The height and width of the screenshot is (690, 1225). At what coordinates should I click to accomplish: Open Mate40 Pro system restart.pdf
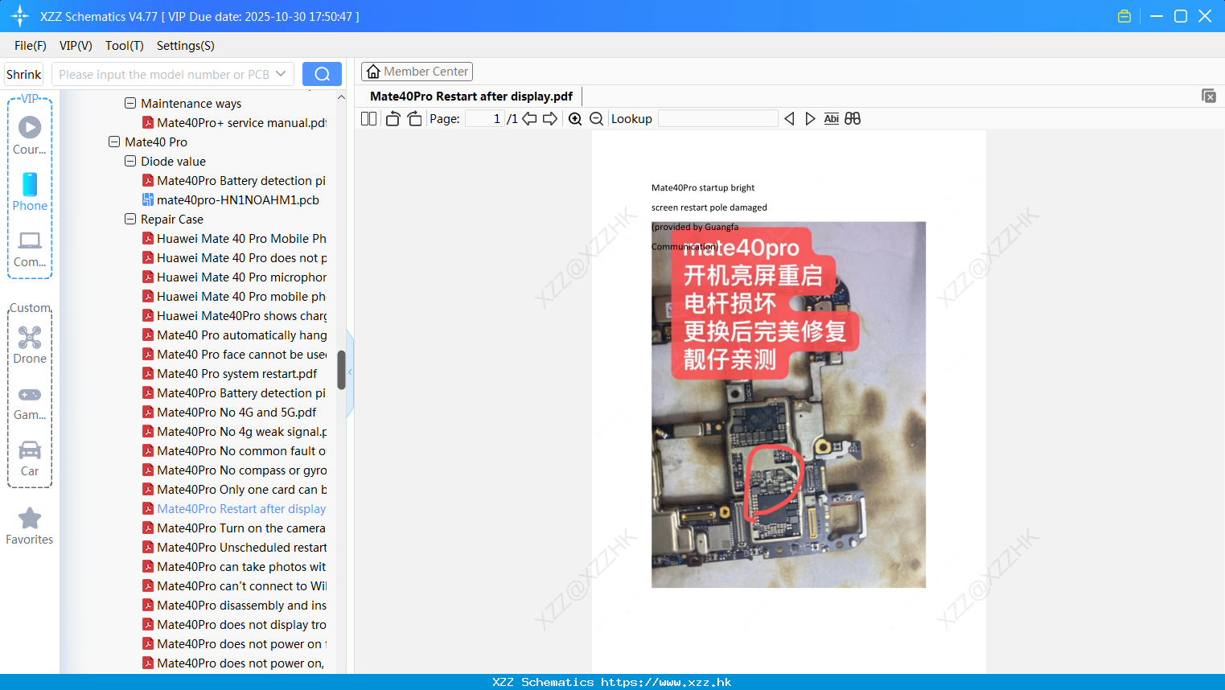pyautogui.click(x=229, y=373)
